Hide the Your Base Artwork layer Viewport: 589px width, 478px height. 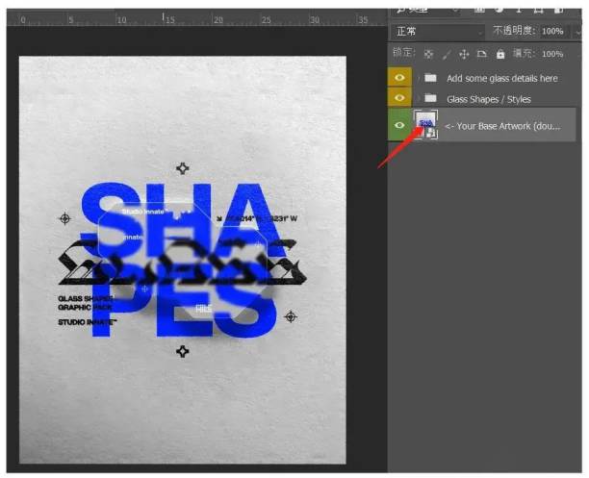(x=400, y=125)
